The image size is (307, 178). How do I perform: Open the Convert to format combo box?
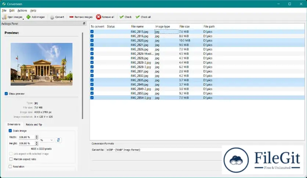click(x=164, y=150)
